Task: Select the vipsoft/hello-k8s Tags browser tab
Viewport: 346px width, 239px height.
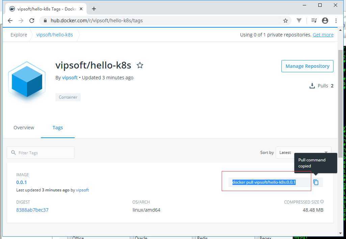Action: point(45,9)
